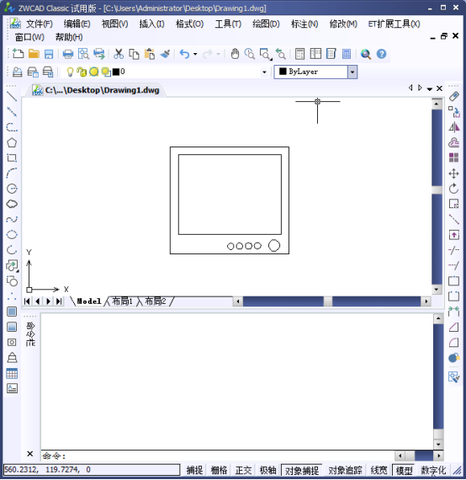Image resolution: width=466 pixels, height=480 pixels.
Task: Choose the Rectangle drawing tool
Action: (x=12, y=158)
